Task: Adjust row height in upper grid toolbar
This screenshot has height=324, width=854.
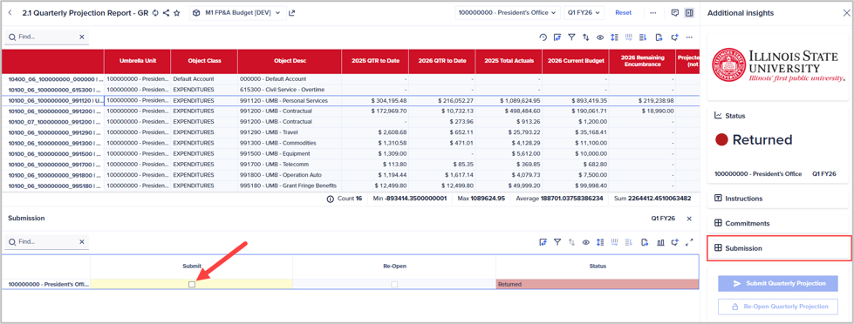Action: pyautogui.click(x=614, y=37)
